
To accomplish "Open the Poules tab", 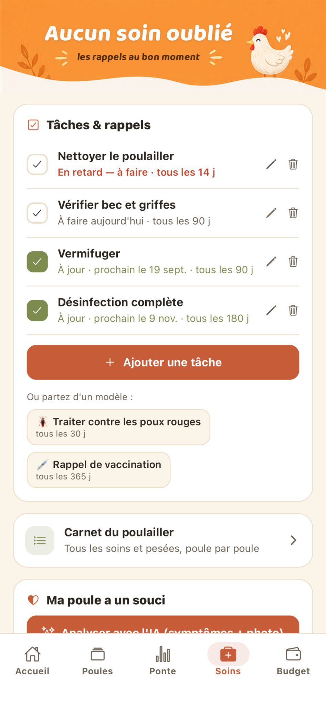I will click(97, 660).
